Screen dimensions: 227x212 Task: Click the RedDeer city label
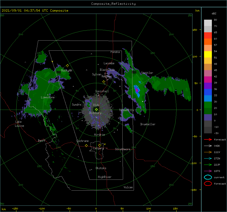click(107, 76)
